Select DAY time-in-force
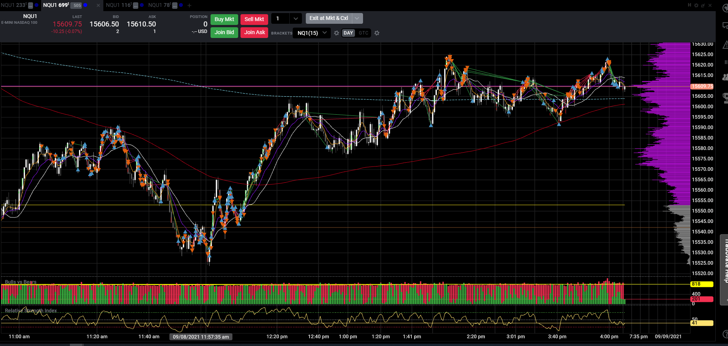Screen dimensions: 728x346 tap(348, 33)
